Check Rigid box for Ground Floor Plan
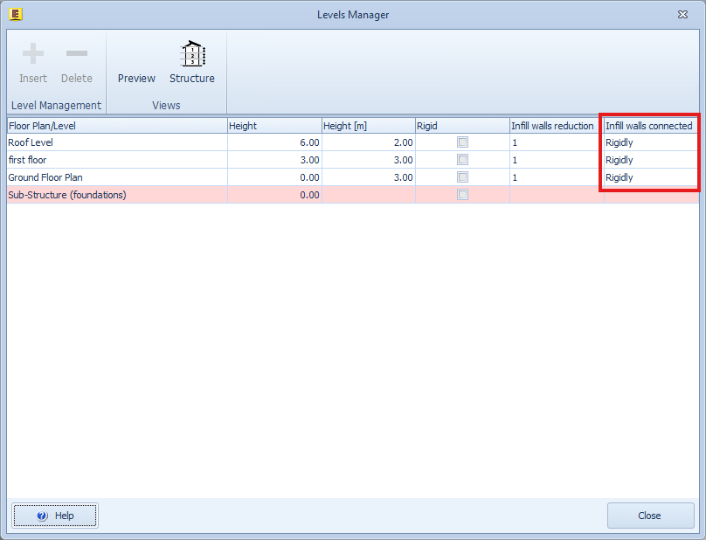 coord(462,177)
